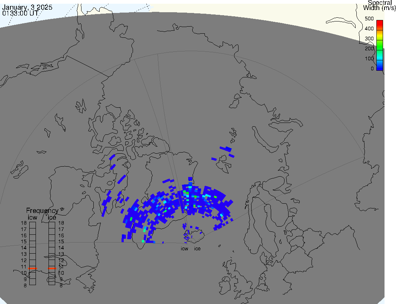Click the '14' label left of icw bar

pyautogui.click(x=24, y=248)
